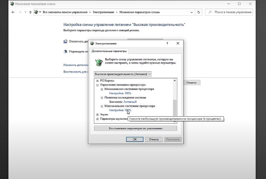Click Электропитание in the breadcrumb path
The height and width of the screenshot is (179, 266).
[x=102, y=12]
